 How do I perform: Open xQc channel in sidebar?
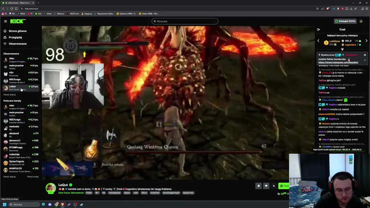coord(20,74)
